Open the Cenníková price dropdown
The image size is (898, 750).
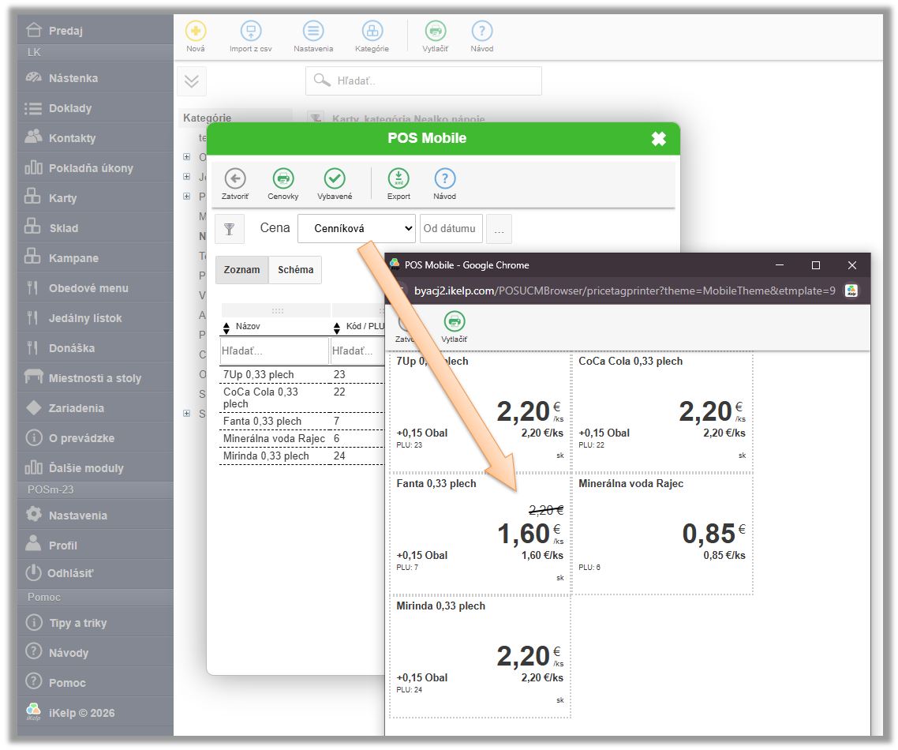coord(357,228)
